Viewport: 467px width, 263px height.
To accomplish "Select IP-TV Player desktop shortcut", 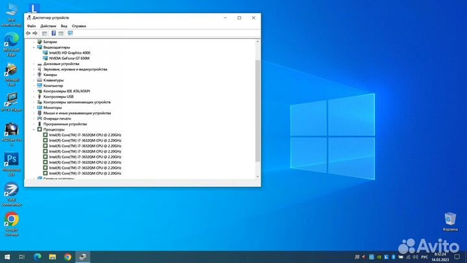I will click(11, 103).
